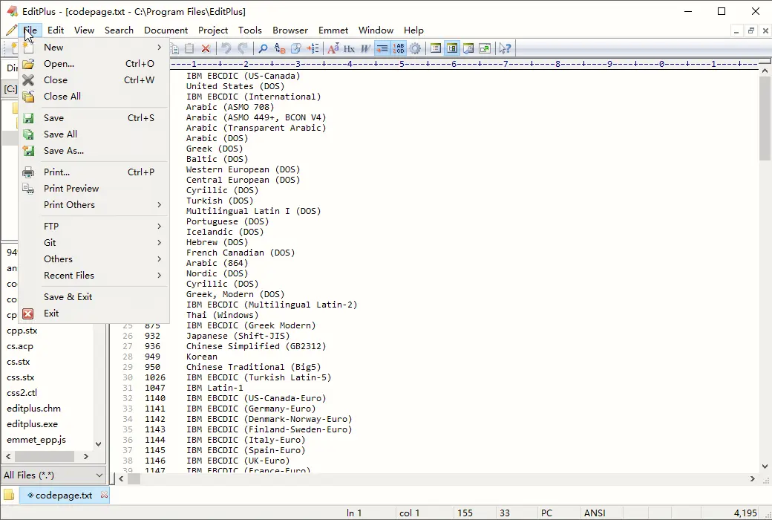This screenshot has width=772, height=520.
Task: Open the Window menu
Action: (376, 30)
